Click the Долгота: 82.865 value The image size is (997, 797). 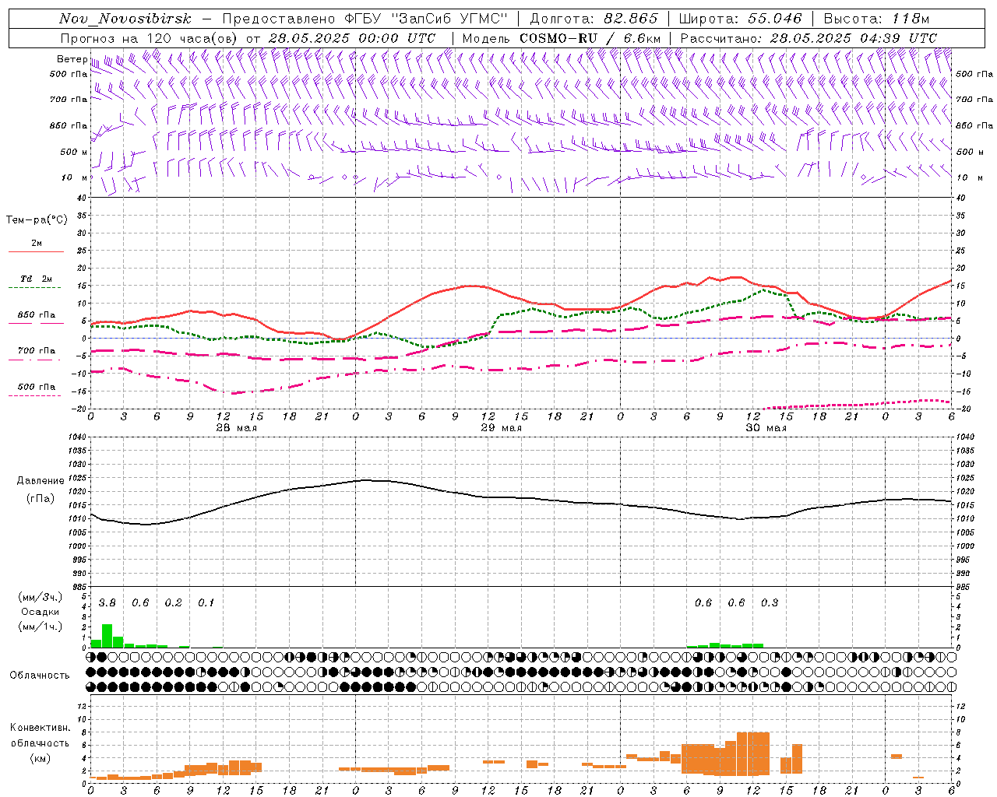(594, 19)
